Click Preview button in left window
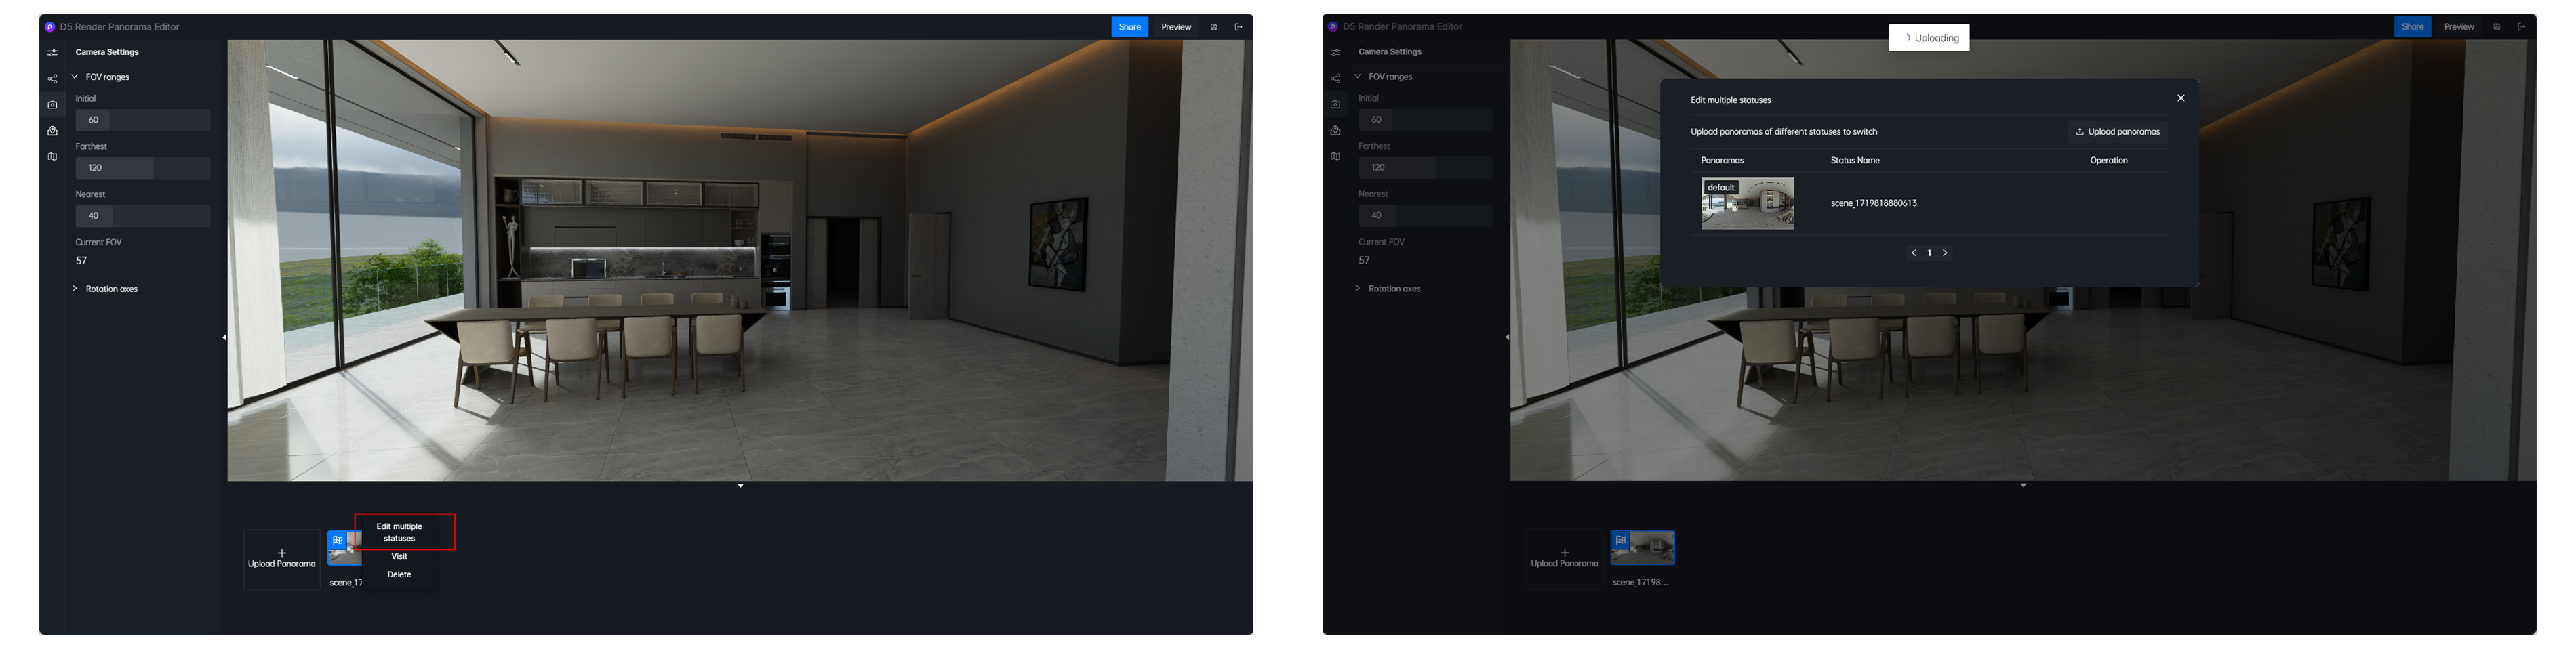The image size is (2576, 649). [x=1176, y=27]
